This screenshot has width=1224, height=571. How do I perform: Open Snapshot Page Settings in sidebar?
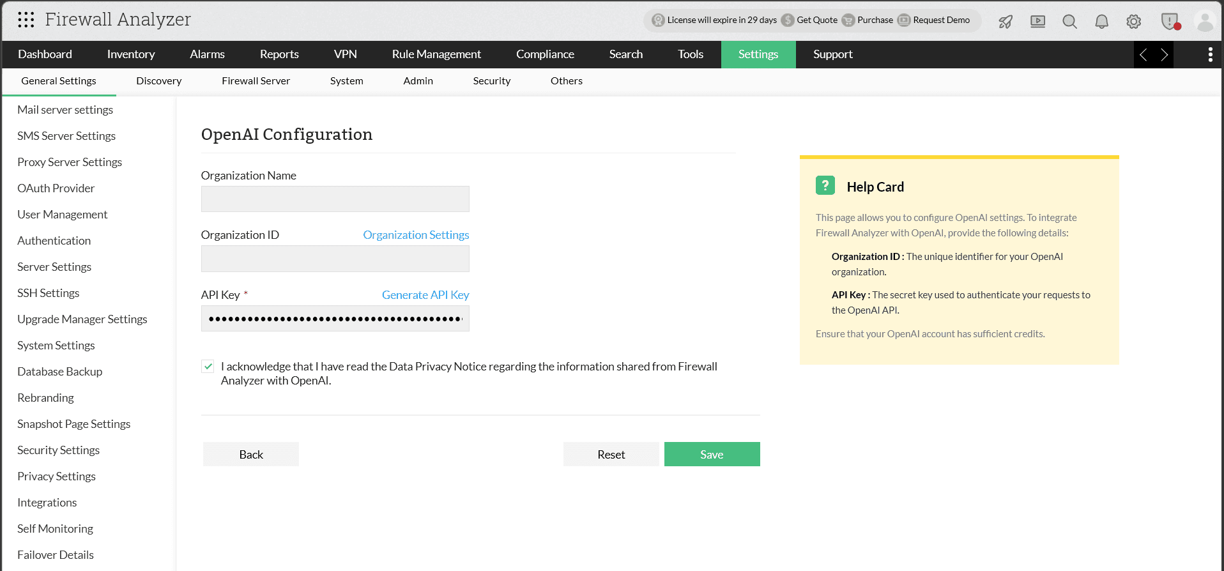[73, 424]
